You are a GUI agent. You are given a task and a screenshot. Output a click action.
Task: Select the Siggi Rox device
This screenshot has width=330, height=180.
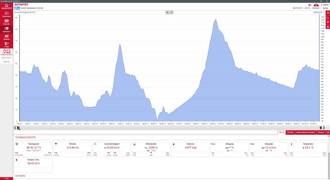tap(7, 62)
